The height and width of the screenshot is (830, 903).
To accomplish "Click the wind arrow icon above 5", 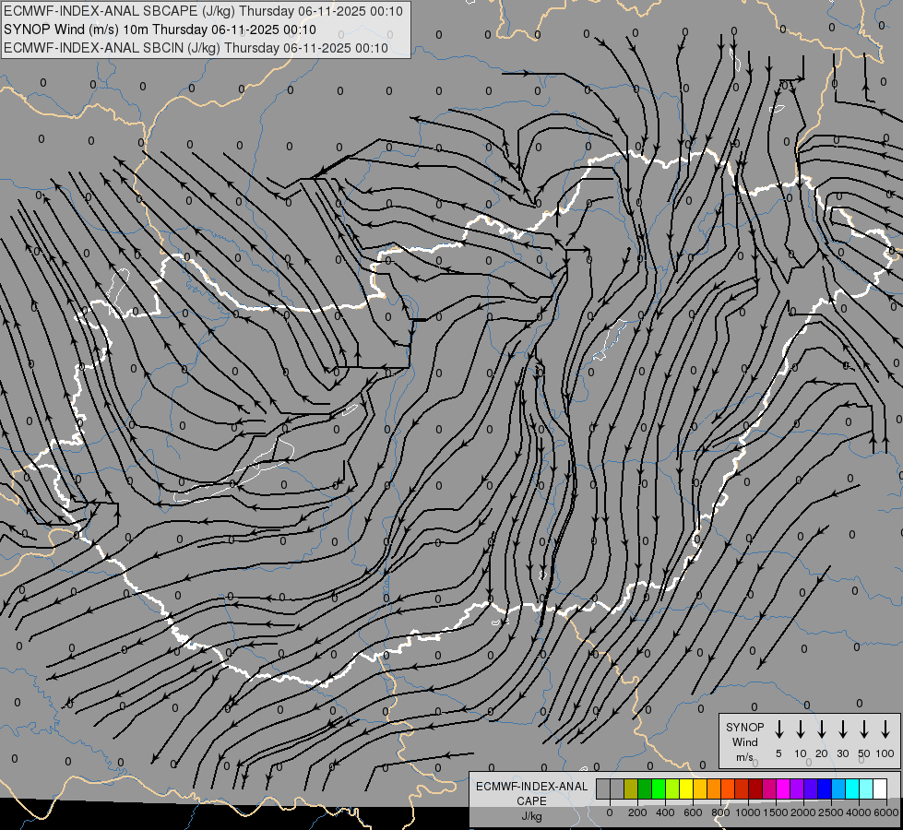I will [778, 729].
